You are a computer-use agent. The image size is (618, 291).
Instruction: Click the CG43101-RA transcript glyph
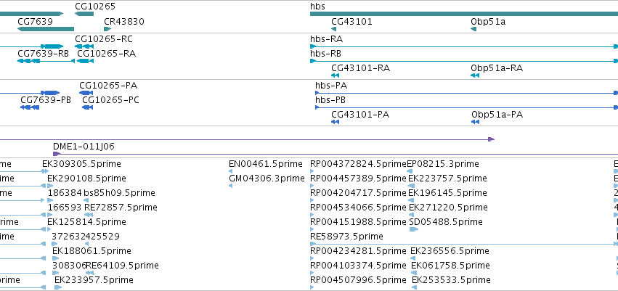335,75
